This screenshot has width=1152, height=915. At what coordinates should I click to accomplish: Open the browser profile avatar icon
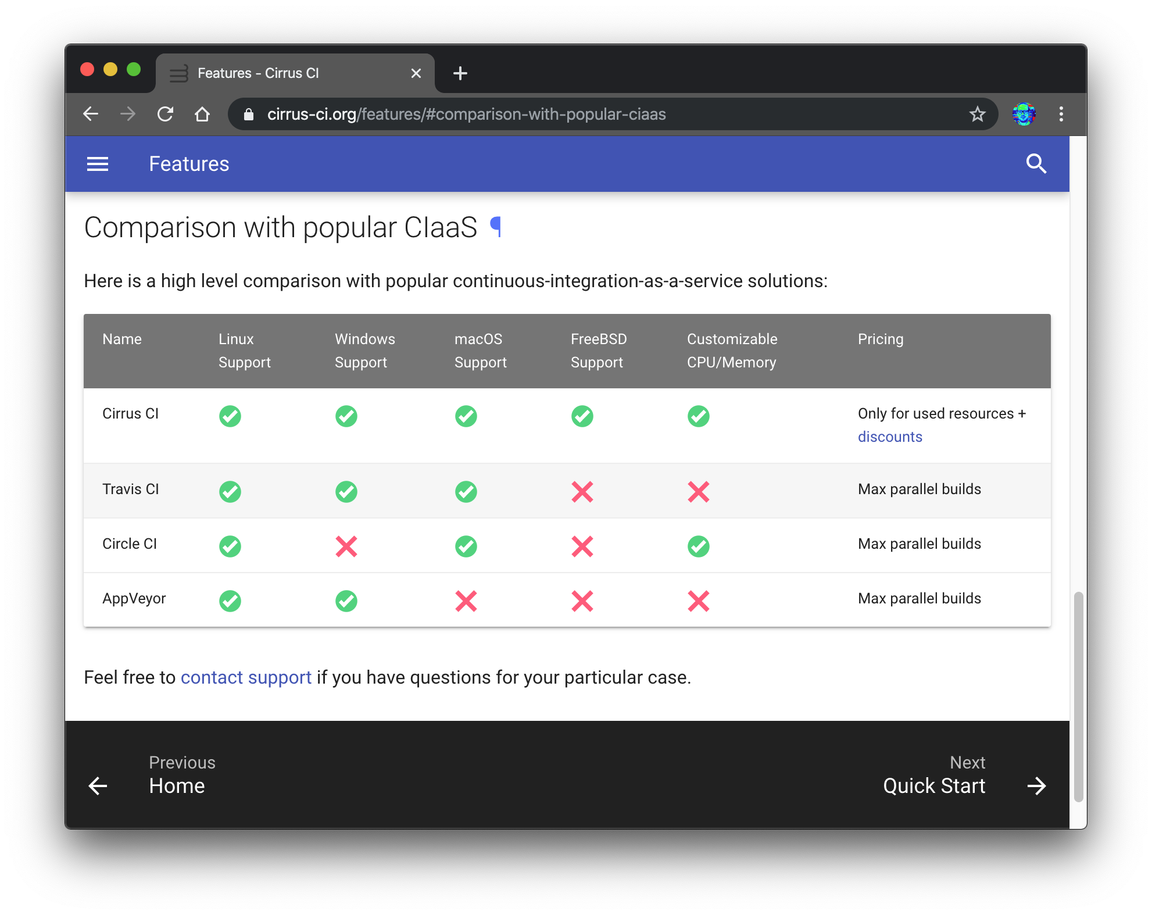tap(1025, 114)
